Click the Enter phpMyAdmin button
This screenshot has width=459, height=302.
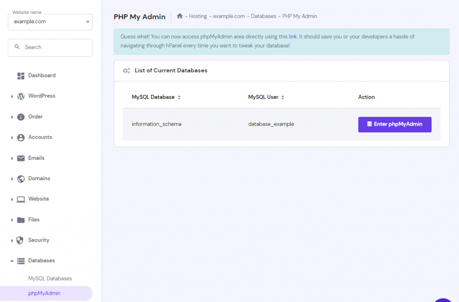pos(394,124)
